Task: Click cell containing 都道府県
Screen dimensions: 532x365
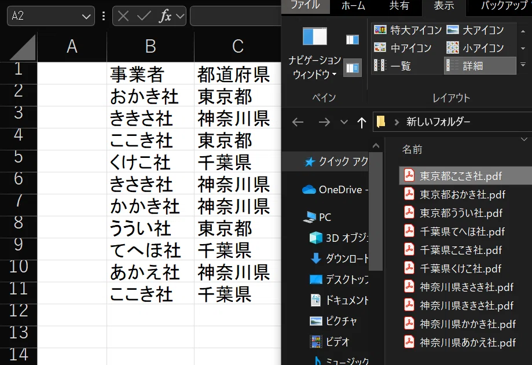Action: pyautogui.click(x=237, y=73)
